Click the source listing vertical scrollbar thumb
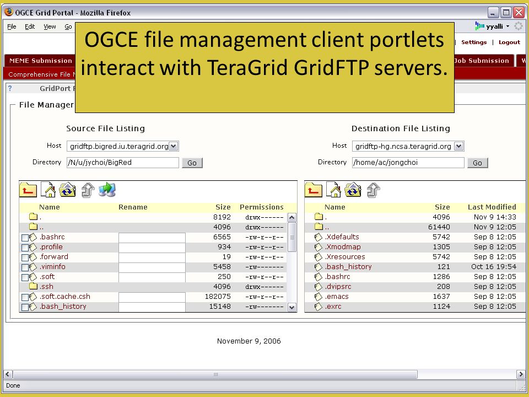 tap(292, 237)
